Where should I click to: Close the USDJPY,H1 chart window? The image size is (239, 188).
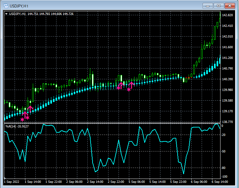230,6
